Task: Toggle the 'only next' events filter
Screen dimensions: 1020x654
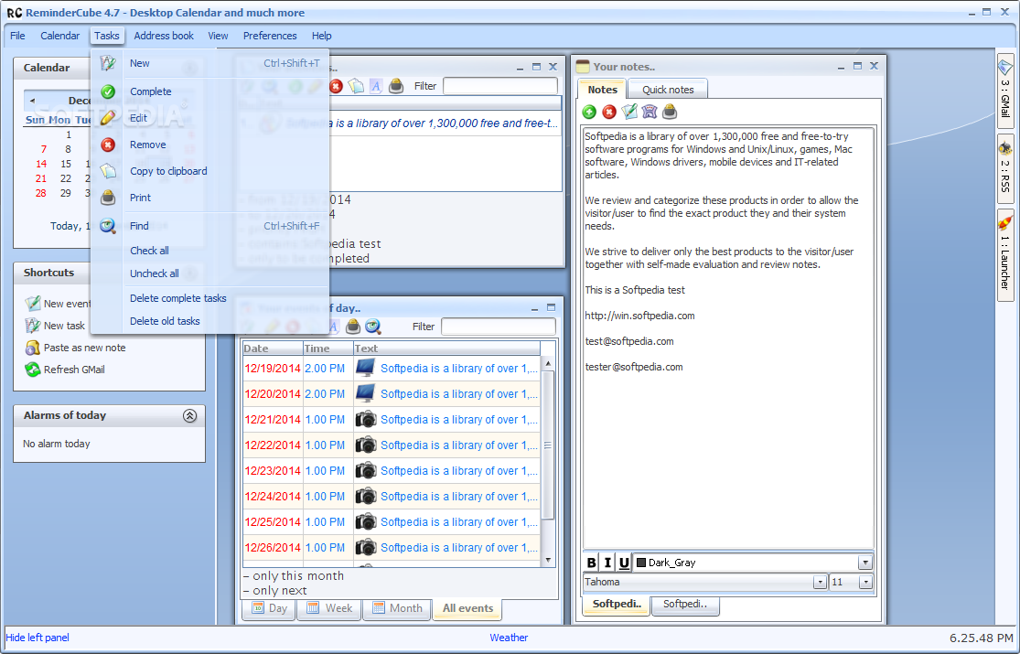Action: pyautogui.click(x=275, y=590)
